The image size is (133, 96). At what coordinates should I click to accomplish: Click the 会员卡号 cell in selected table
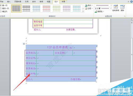coord(31,74)
